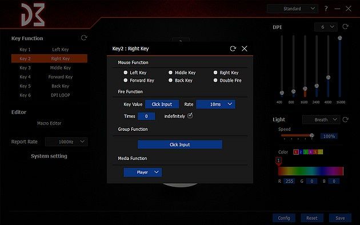Click the light Speed slider handle
The height and width of the screenshot is (225, 360).
pos(311,135)
